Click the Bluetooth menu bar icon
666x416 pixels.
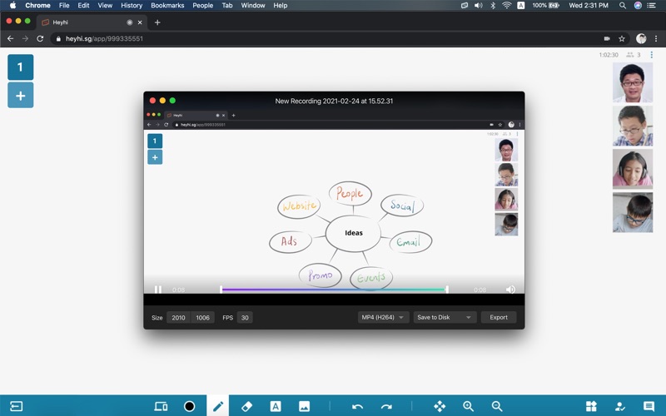(493, 6)
